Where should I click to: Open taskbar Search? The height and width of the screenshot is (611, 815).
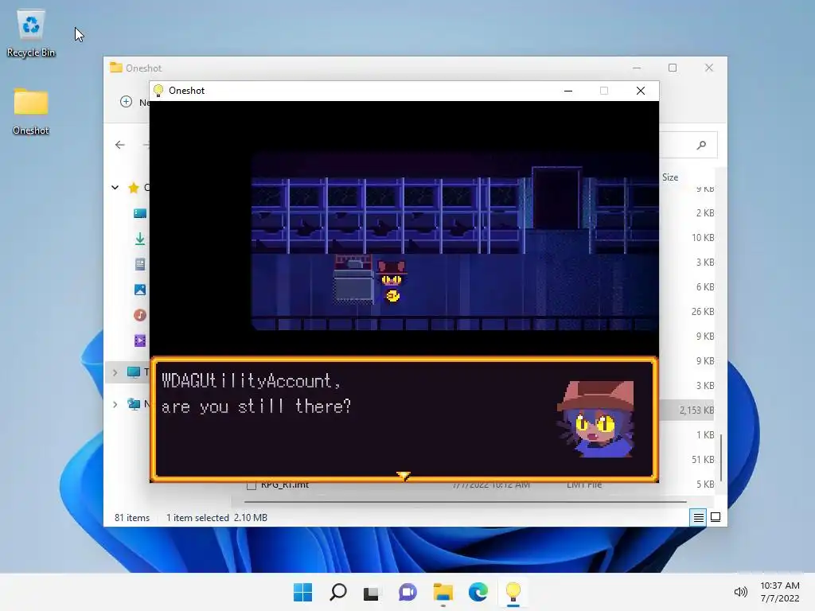click(337, 592)
